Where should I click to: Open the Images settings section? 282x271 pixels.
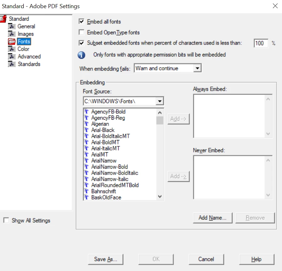[25, 34]
